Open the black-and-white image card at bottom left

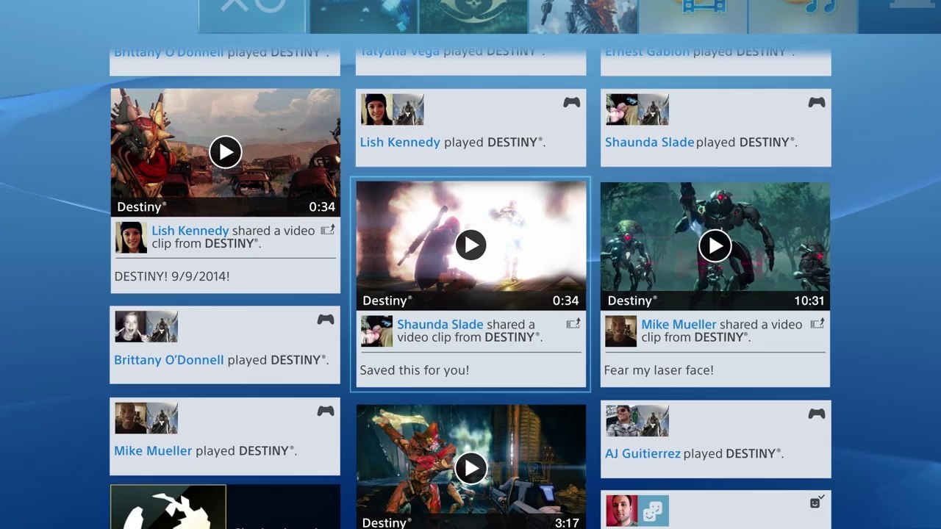coord(168,507)
